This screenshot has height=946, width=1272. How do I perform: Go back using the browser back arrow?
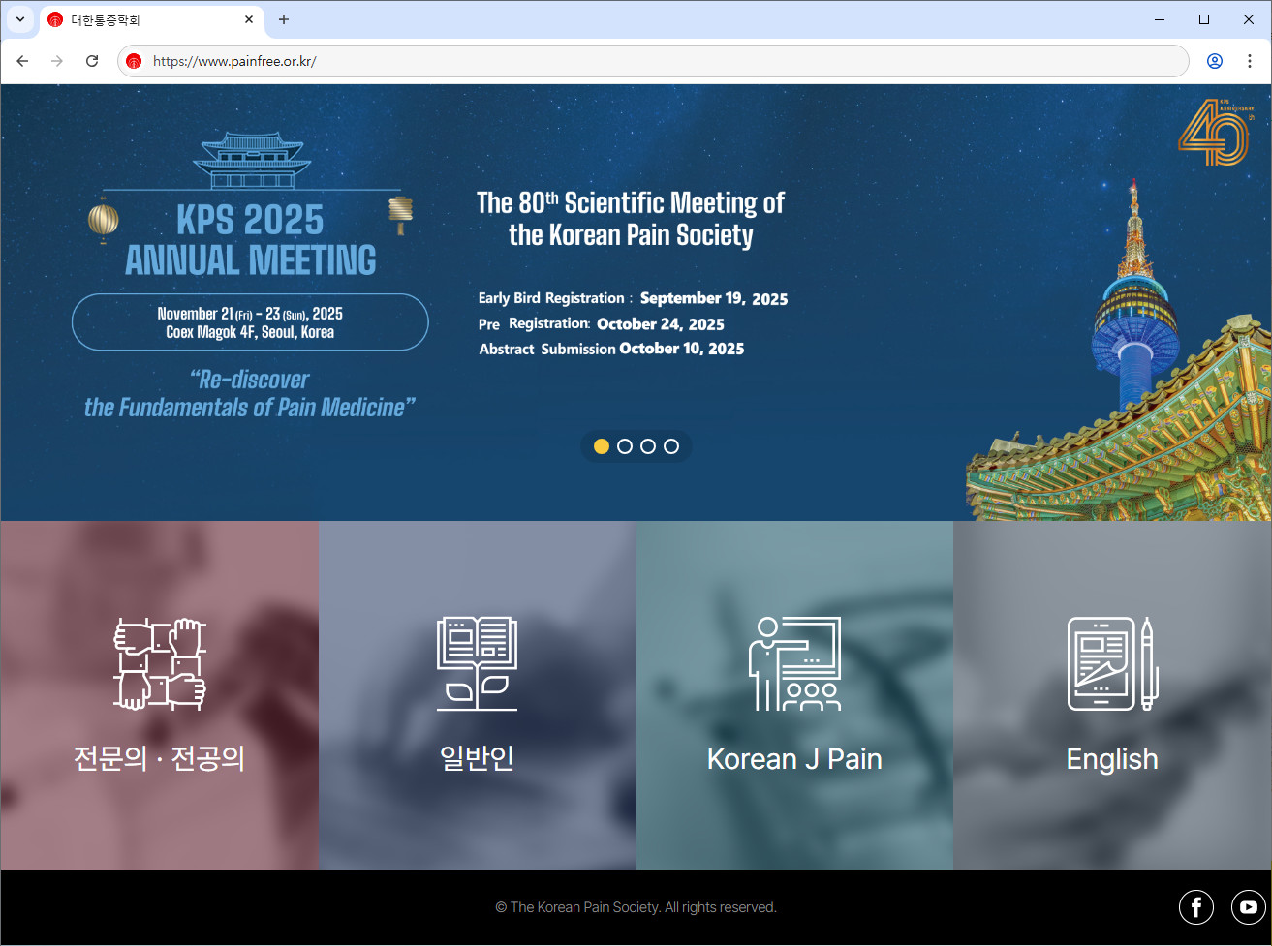tap(22, 61)
